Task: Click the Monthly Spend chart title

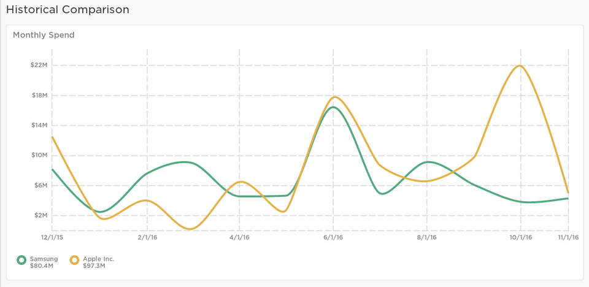Action: pos(44,35)
